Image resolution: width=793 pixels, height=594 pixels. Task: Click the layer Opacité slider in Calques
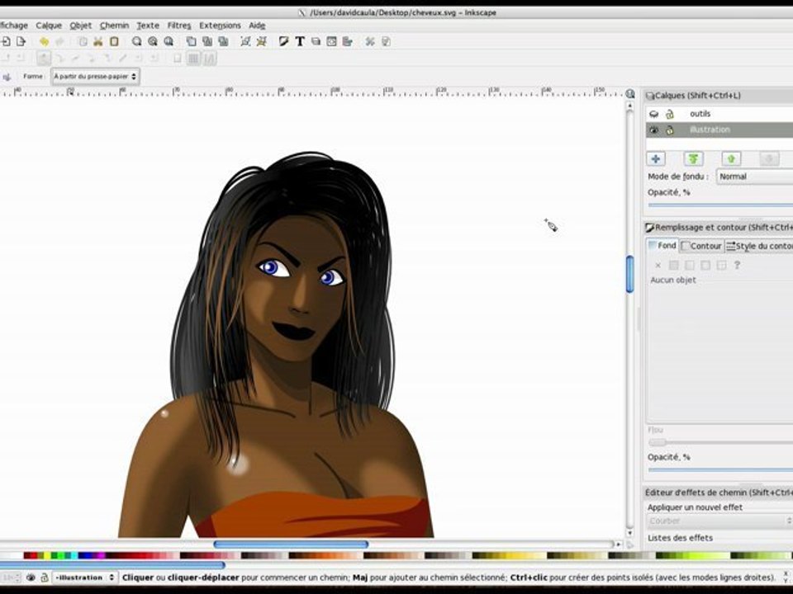click(720, 205)
